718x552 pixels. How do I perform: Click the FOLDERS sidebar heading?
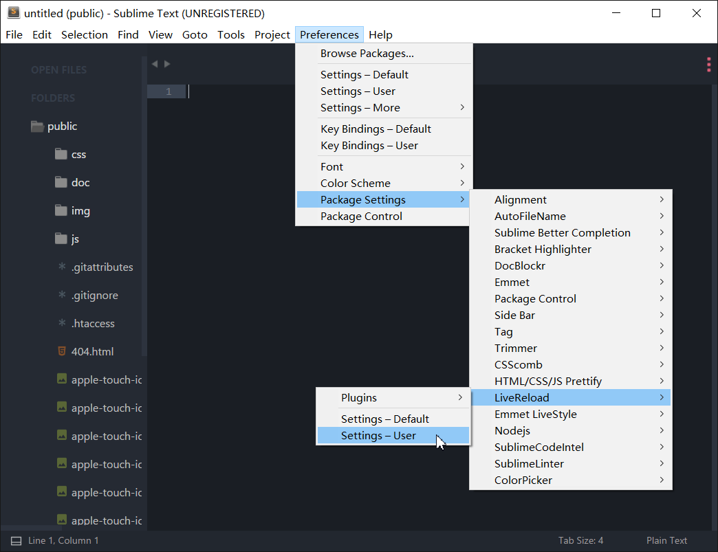53,98
